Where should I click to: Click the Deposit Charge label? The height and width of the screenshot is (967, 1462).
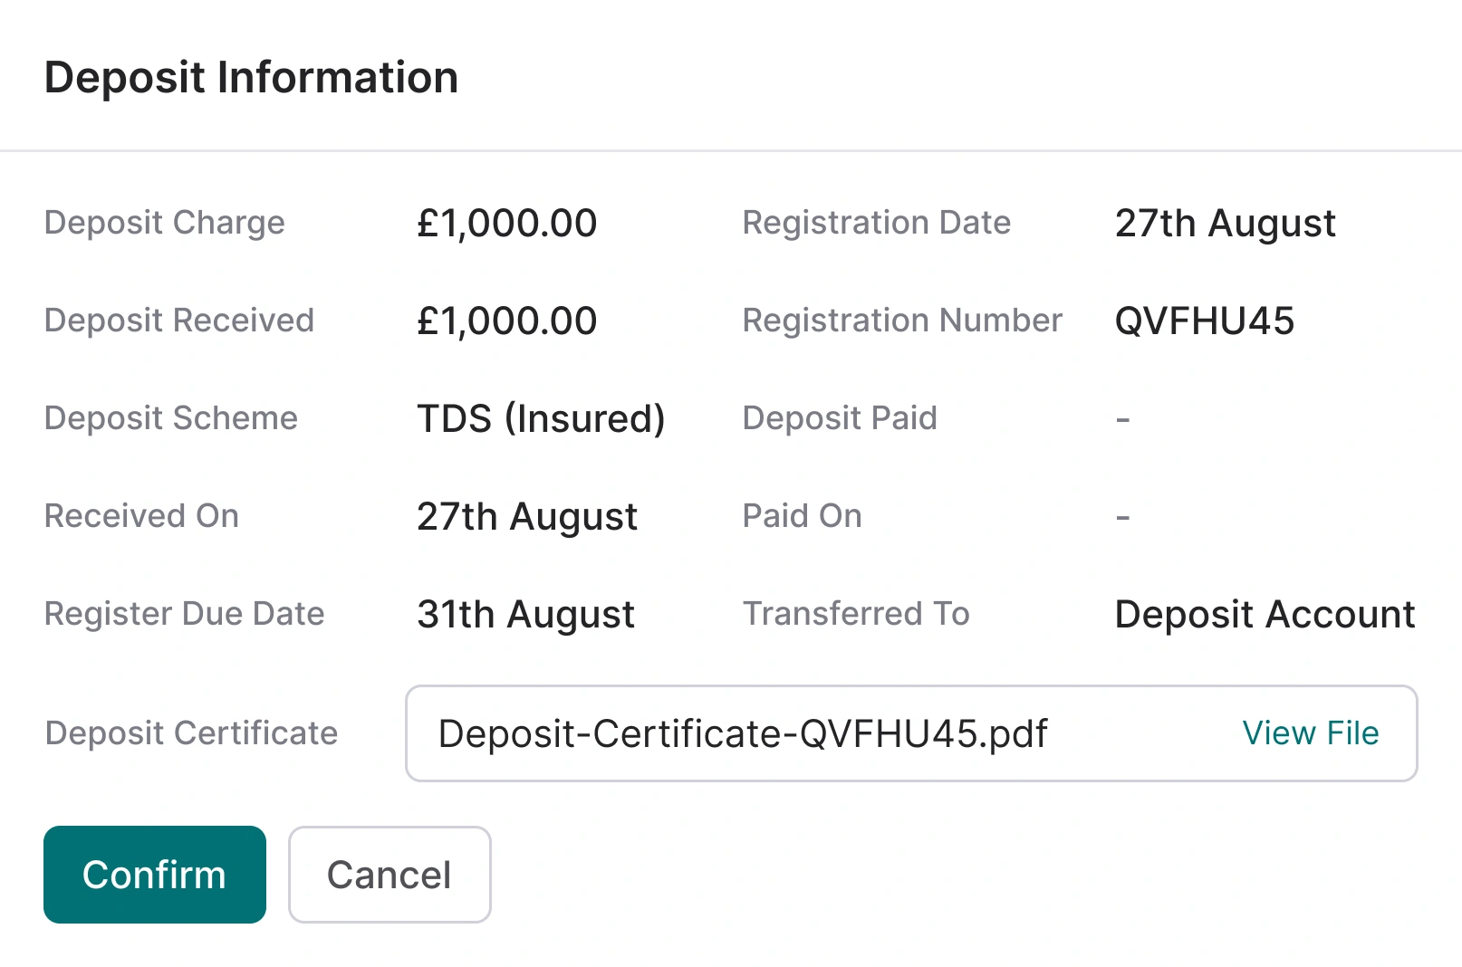pyautogui.click(x=164, y=223)
